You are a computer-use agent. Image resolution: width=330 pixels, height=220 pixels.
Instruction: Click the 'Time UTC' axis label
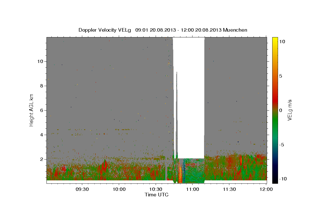click(x=156, y=195)
